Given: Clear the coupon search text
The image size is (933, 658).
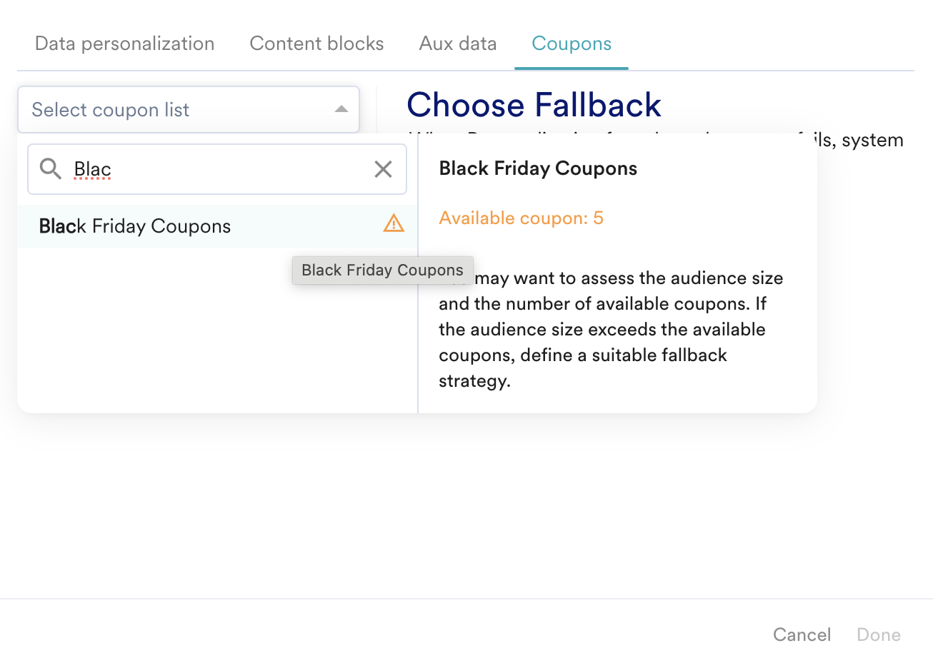Looking at the screenshot, I should [x=383, y=169].
